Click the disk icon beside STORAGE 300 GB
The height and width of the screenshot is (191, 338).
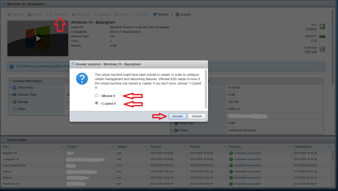tap(322, 49)
